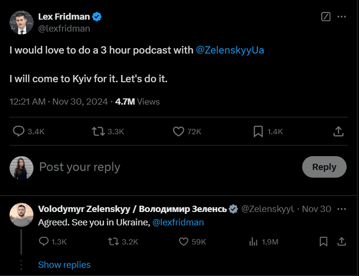
Task: Like Zelenskyy's reply with 59K likes
Action: point(184,241)
